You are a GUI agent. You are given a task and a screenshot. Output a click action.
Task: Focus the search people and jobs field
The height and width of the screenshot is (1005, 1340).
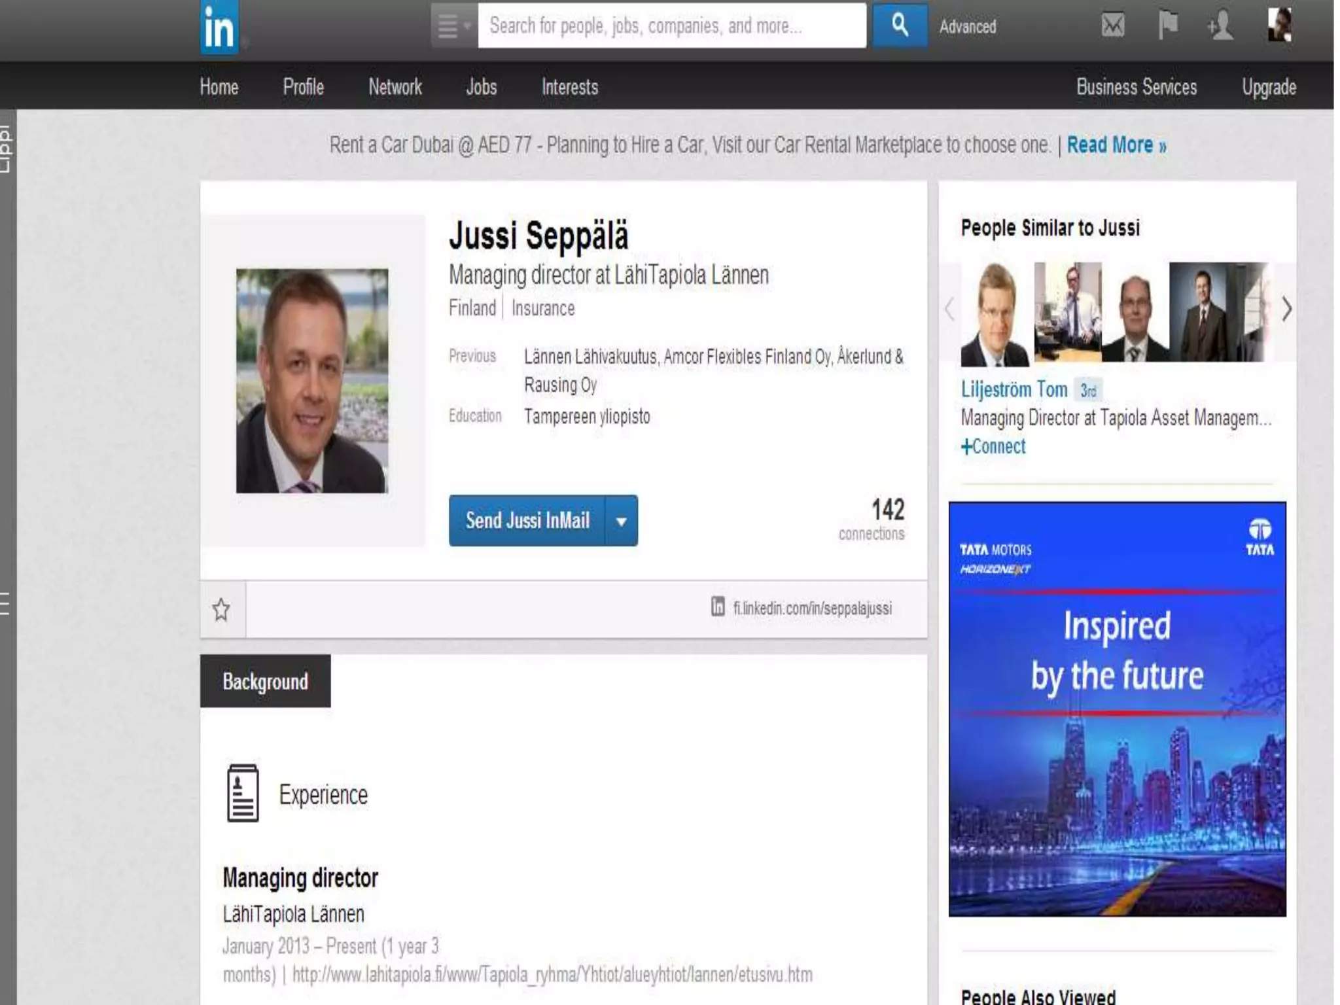(x=672, y=26)
